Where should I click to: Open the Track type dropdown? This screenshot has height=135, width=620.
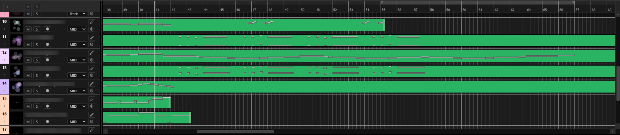coord(77,14)
